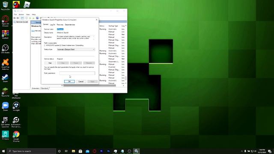Image resolution: width=274 pixels, height=154 pixels.
Task: Open the Help menu in Services
Action: (x=34, y=15)
